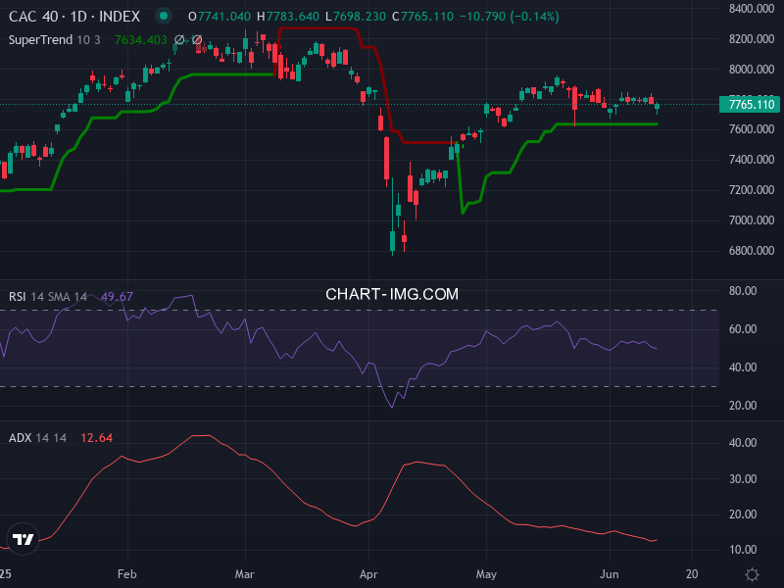Image resolution: width=784 pixels, height=588 pixels.
Task: Click the Feb label on time axis
Action: tap(127, 574)
